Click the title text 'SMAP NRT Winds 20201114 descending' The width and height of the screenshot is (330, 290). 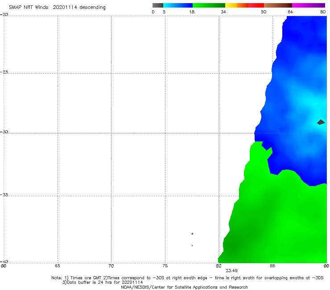[x=57, y=8]
